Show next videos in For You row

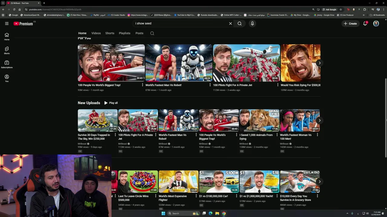pos(320,63)
